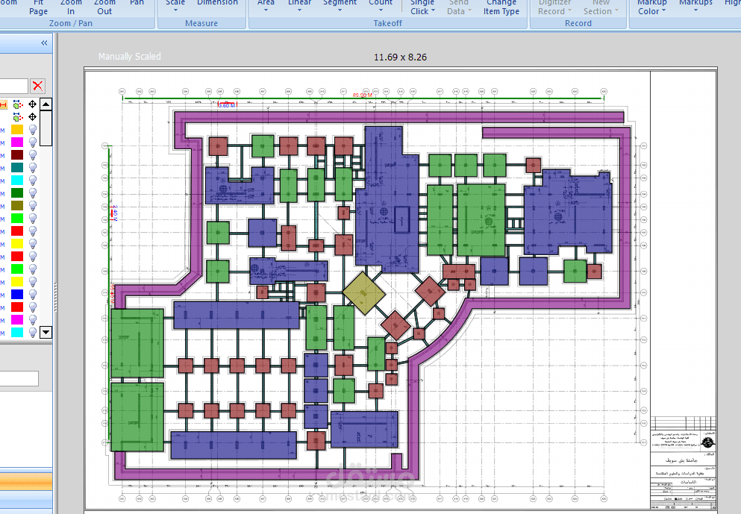Click the Send Data button
Viewport: 741px width, 514px height.
pyautogui.click(x=459, y=7)
